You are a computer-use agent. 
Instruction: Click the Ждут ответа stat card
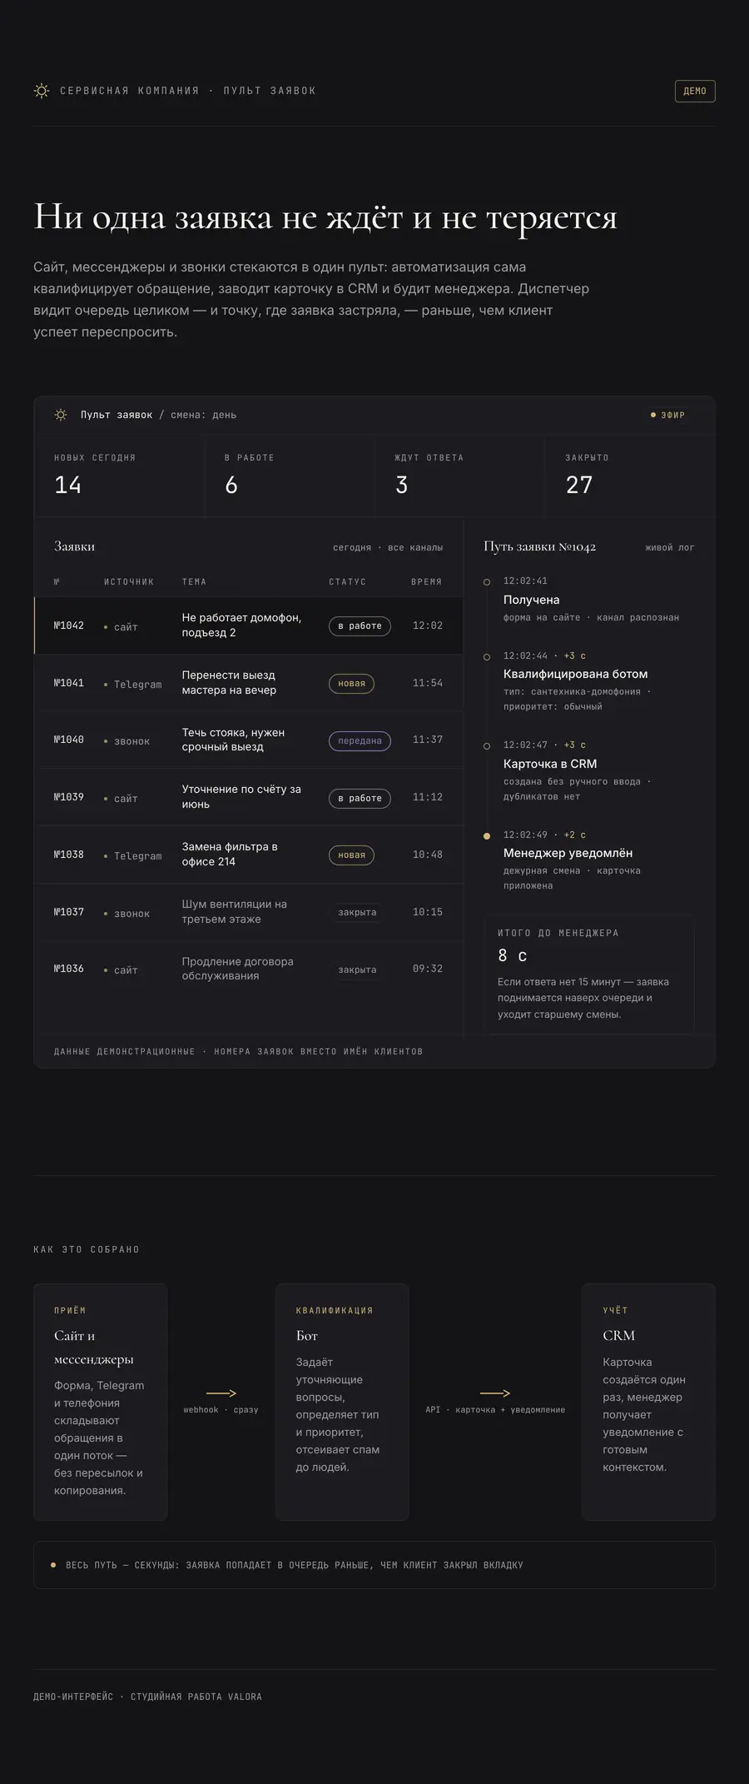coord(459,476)
